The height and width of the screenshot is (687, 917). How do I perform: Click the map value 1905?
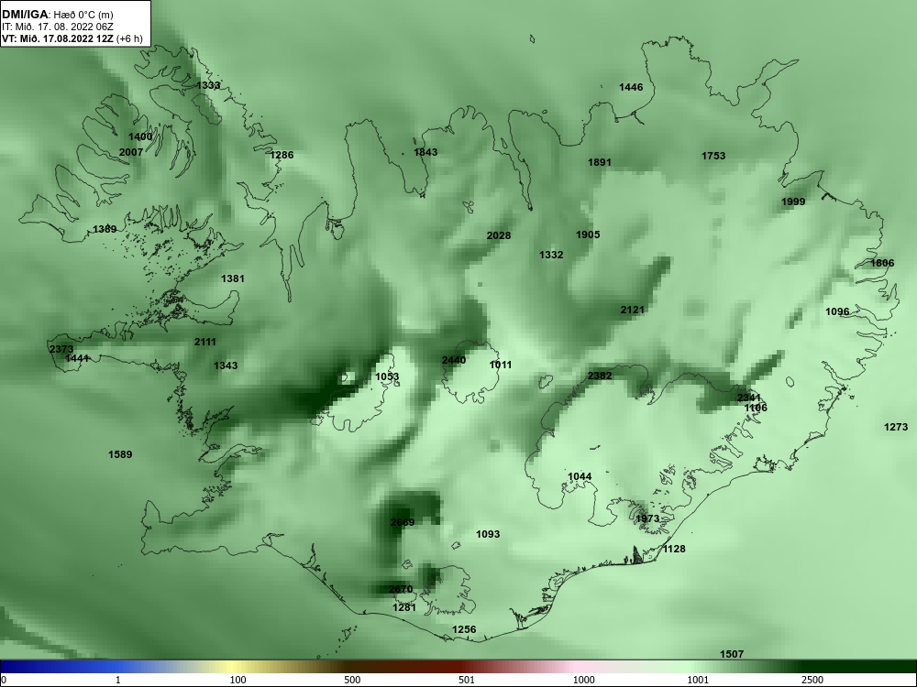588,234
